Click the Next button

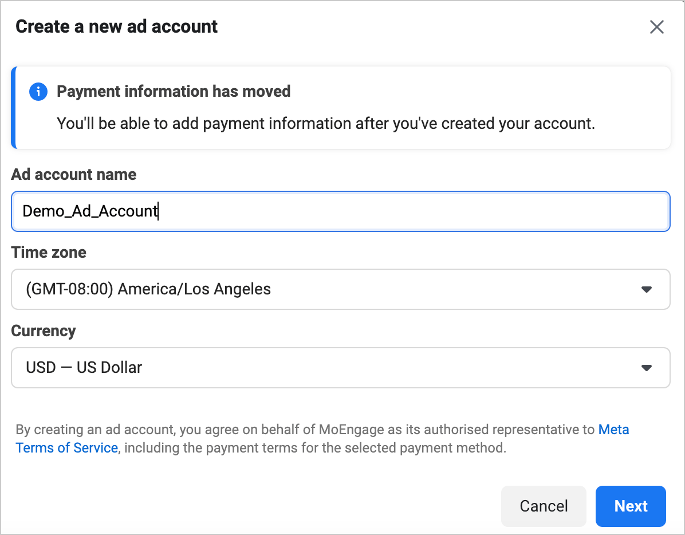coord(631,506)
